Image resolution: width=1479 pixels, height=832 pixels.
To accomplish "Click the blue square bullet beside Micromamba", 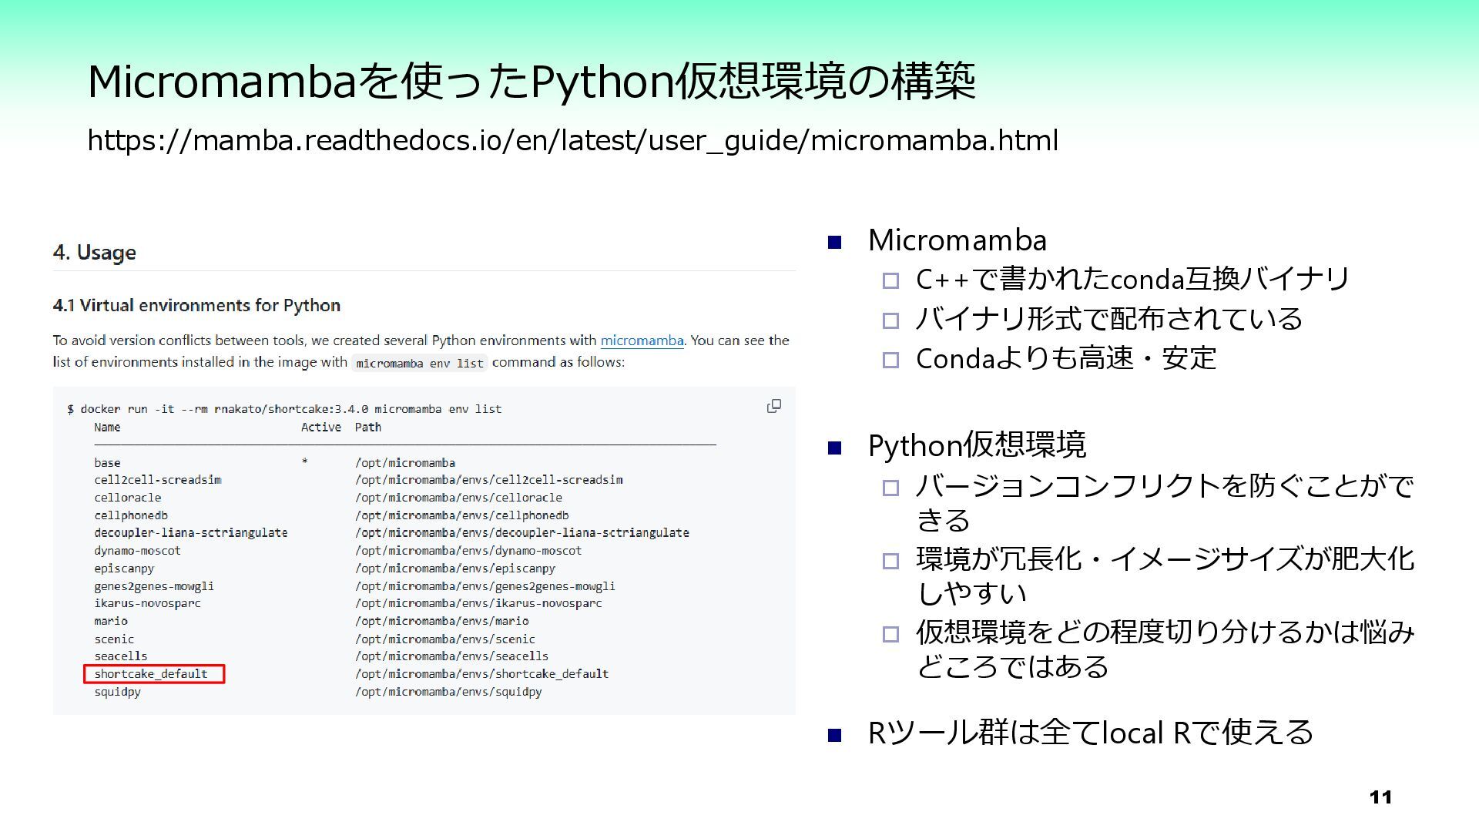I will tap(834, 243).
